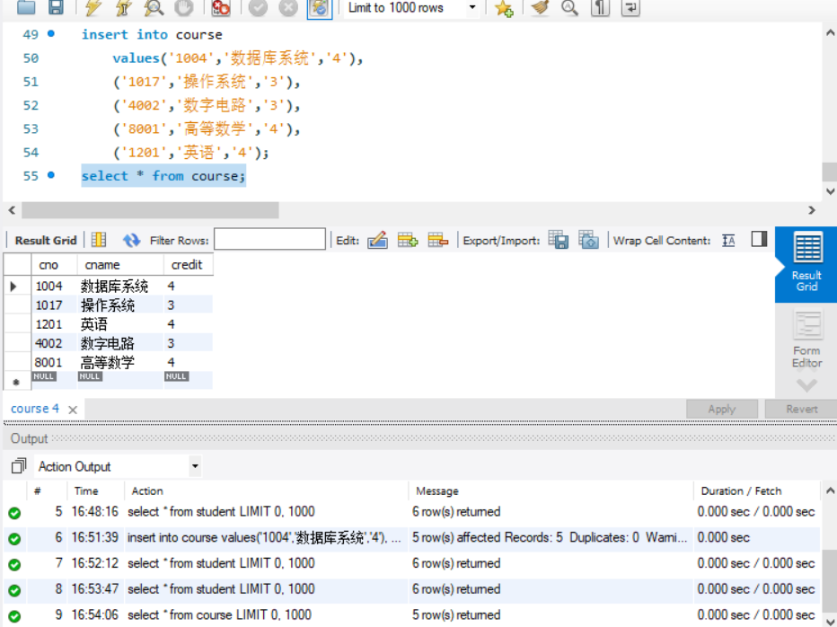837x627 pixels.
Task: Toggle field types display grid icon
Action: point(99,240)
